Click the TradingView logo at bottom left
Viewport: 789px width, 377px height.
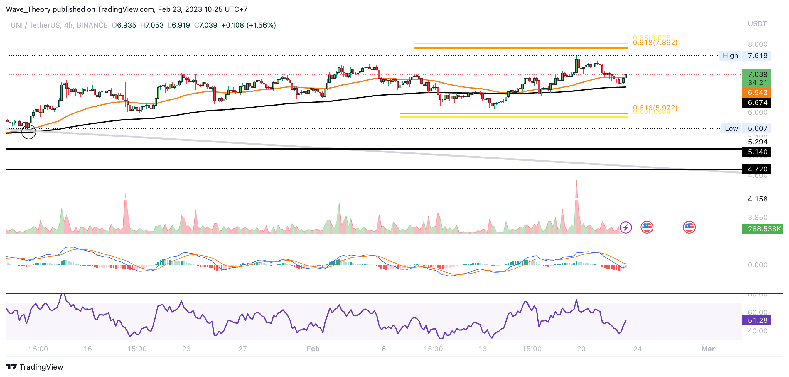coord(34,367)
